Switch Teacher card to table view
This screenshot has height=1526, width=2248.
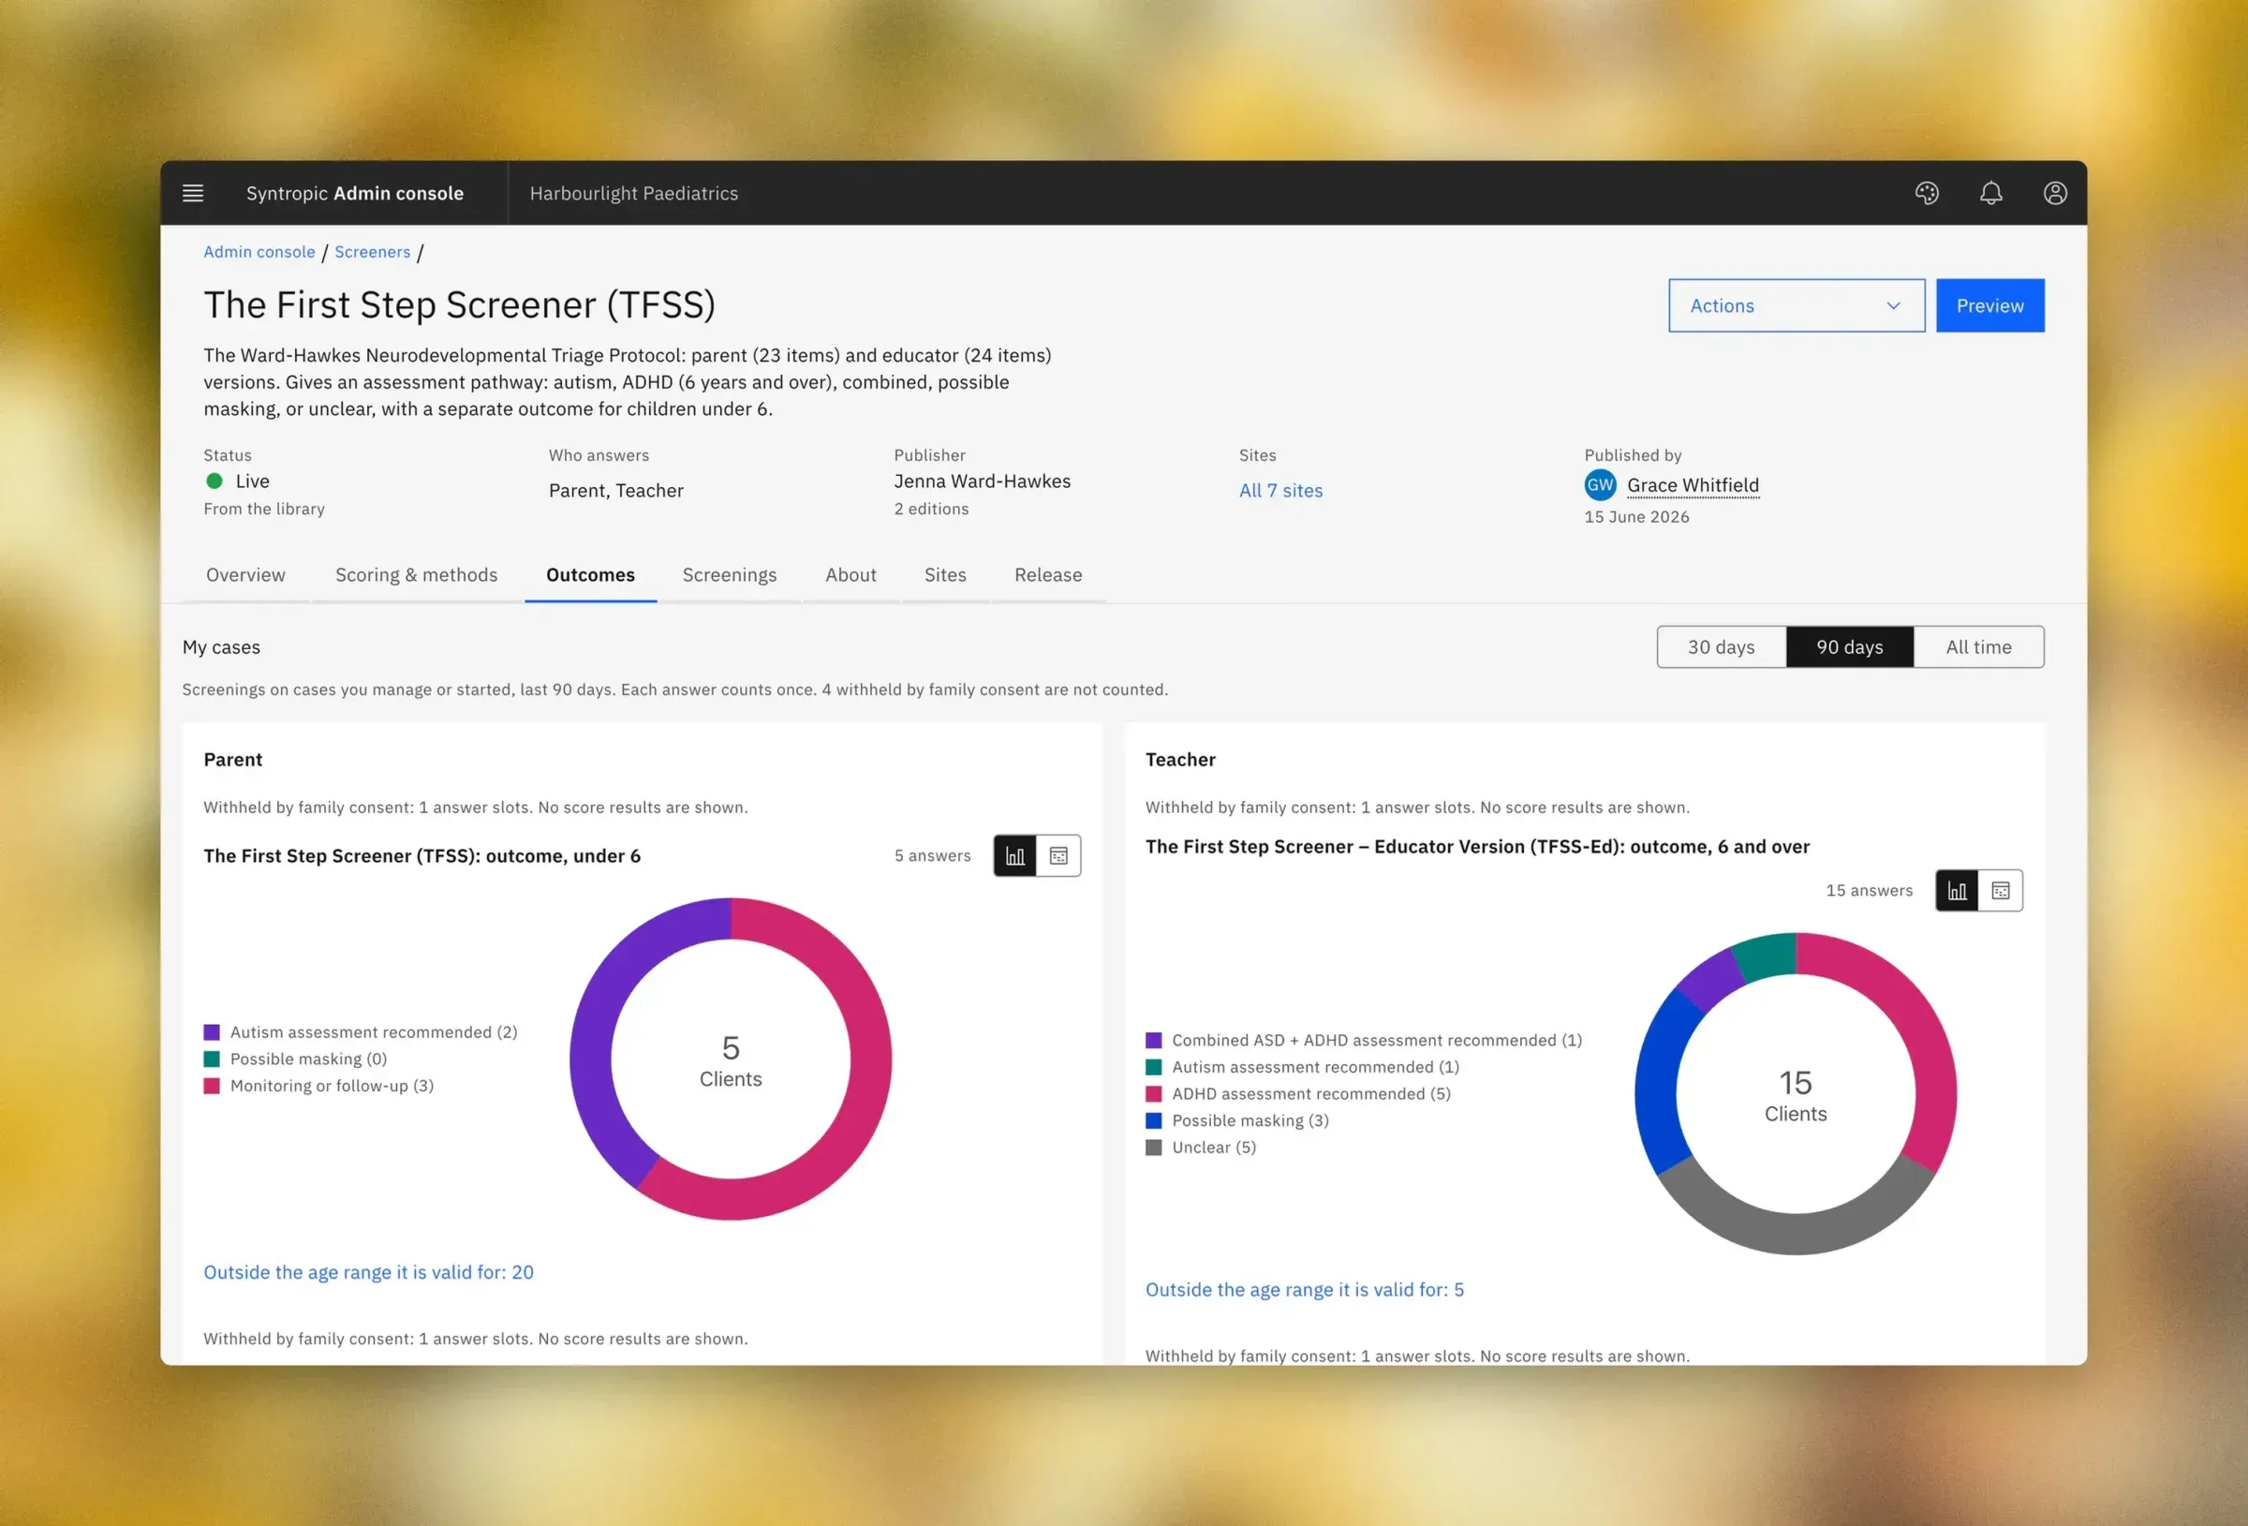point(2001,890)
